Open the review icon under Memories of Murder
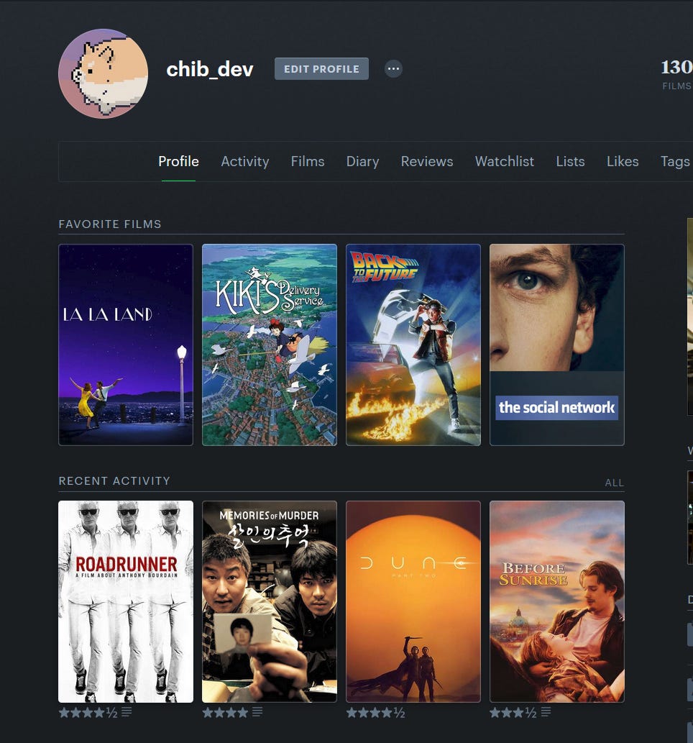 click(257, 712)
